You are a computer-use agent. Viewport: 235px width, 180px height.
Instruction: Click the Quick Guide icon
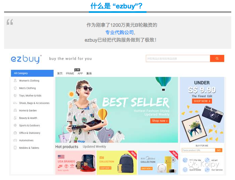185,169
